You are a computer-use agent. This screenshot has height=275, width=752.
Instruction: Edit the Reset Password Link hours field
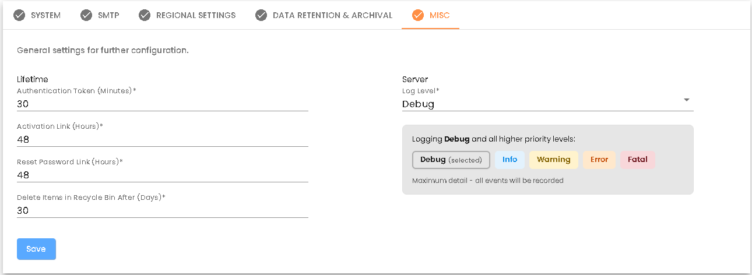coord(162,175)
